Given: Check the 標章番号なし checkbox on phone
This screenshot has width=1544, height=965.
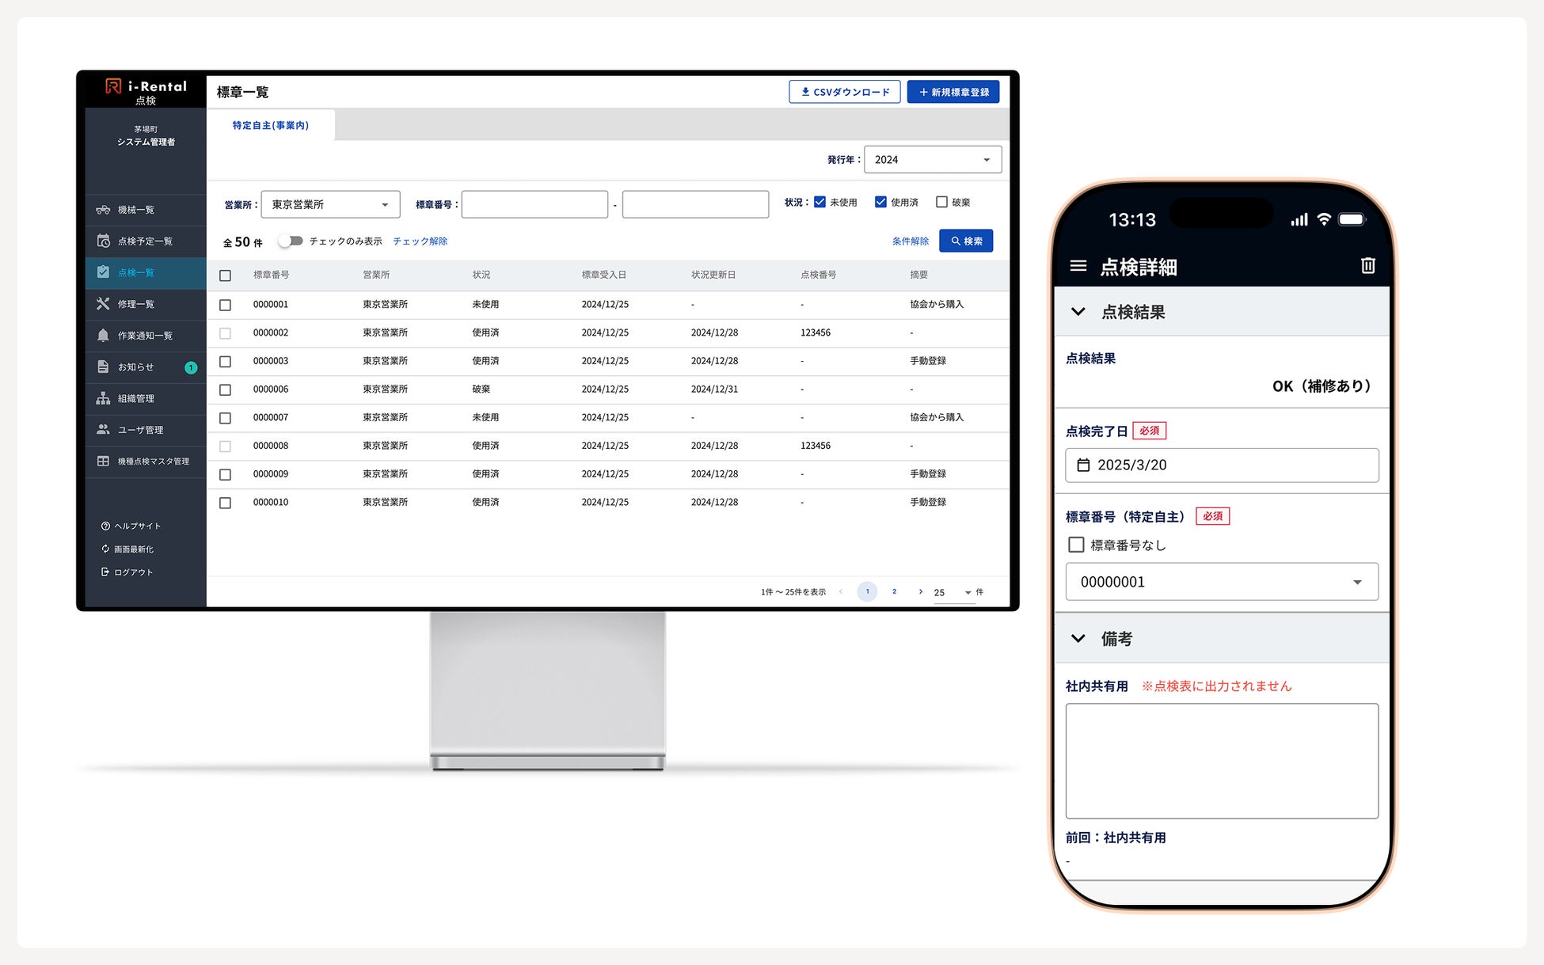Looking at the screenshot, I should click(x=1076, y=545).
